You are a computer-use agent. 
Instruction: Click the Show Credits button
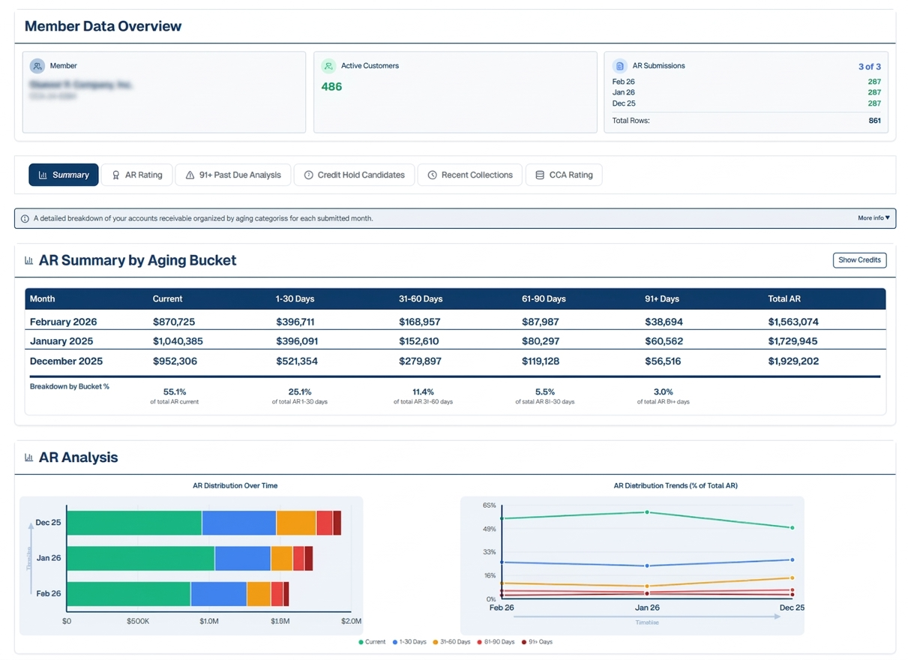(859, 260)
